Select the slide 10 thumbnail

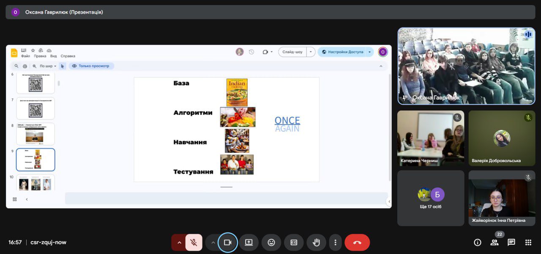[x=36, y=183]
